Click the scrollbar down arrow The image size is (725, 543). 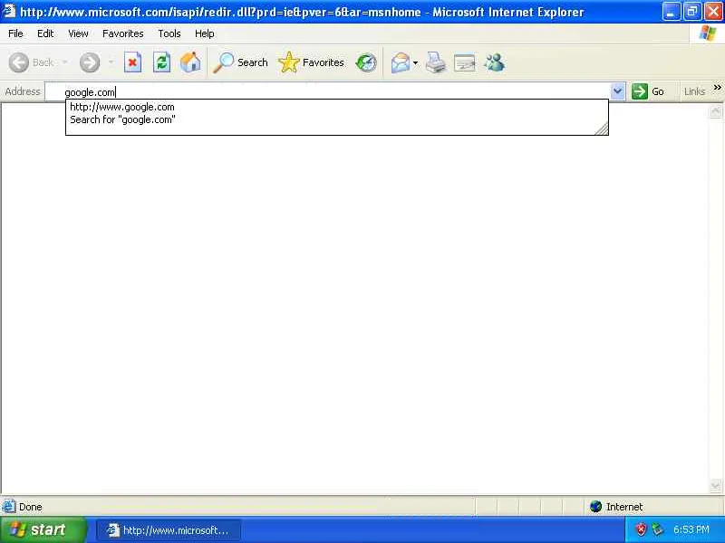715,485
